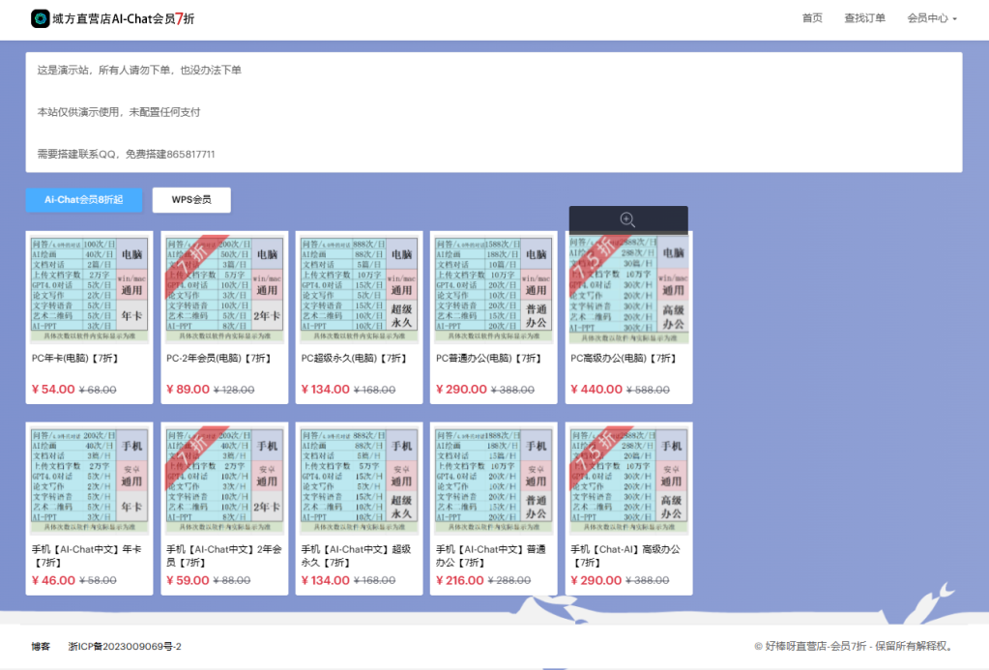Click product title PC普通办公(电脑)【7折】
The height and width of the screenshot is (670, 989).
click(489, 359)
